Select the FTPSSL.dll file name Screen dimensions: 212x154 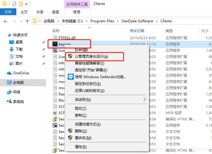pyautogui.click(x=67, y=38)
